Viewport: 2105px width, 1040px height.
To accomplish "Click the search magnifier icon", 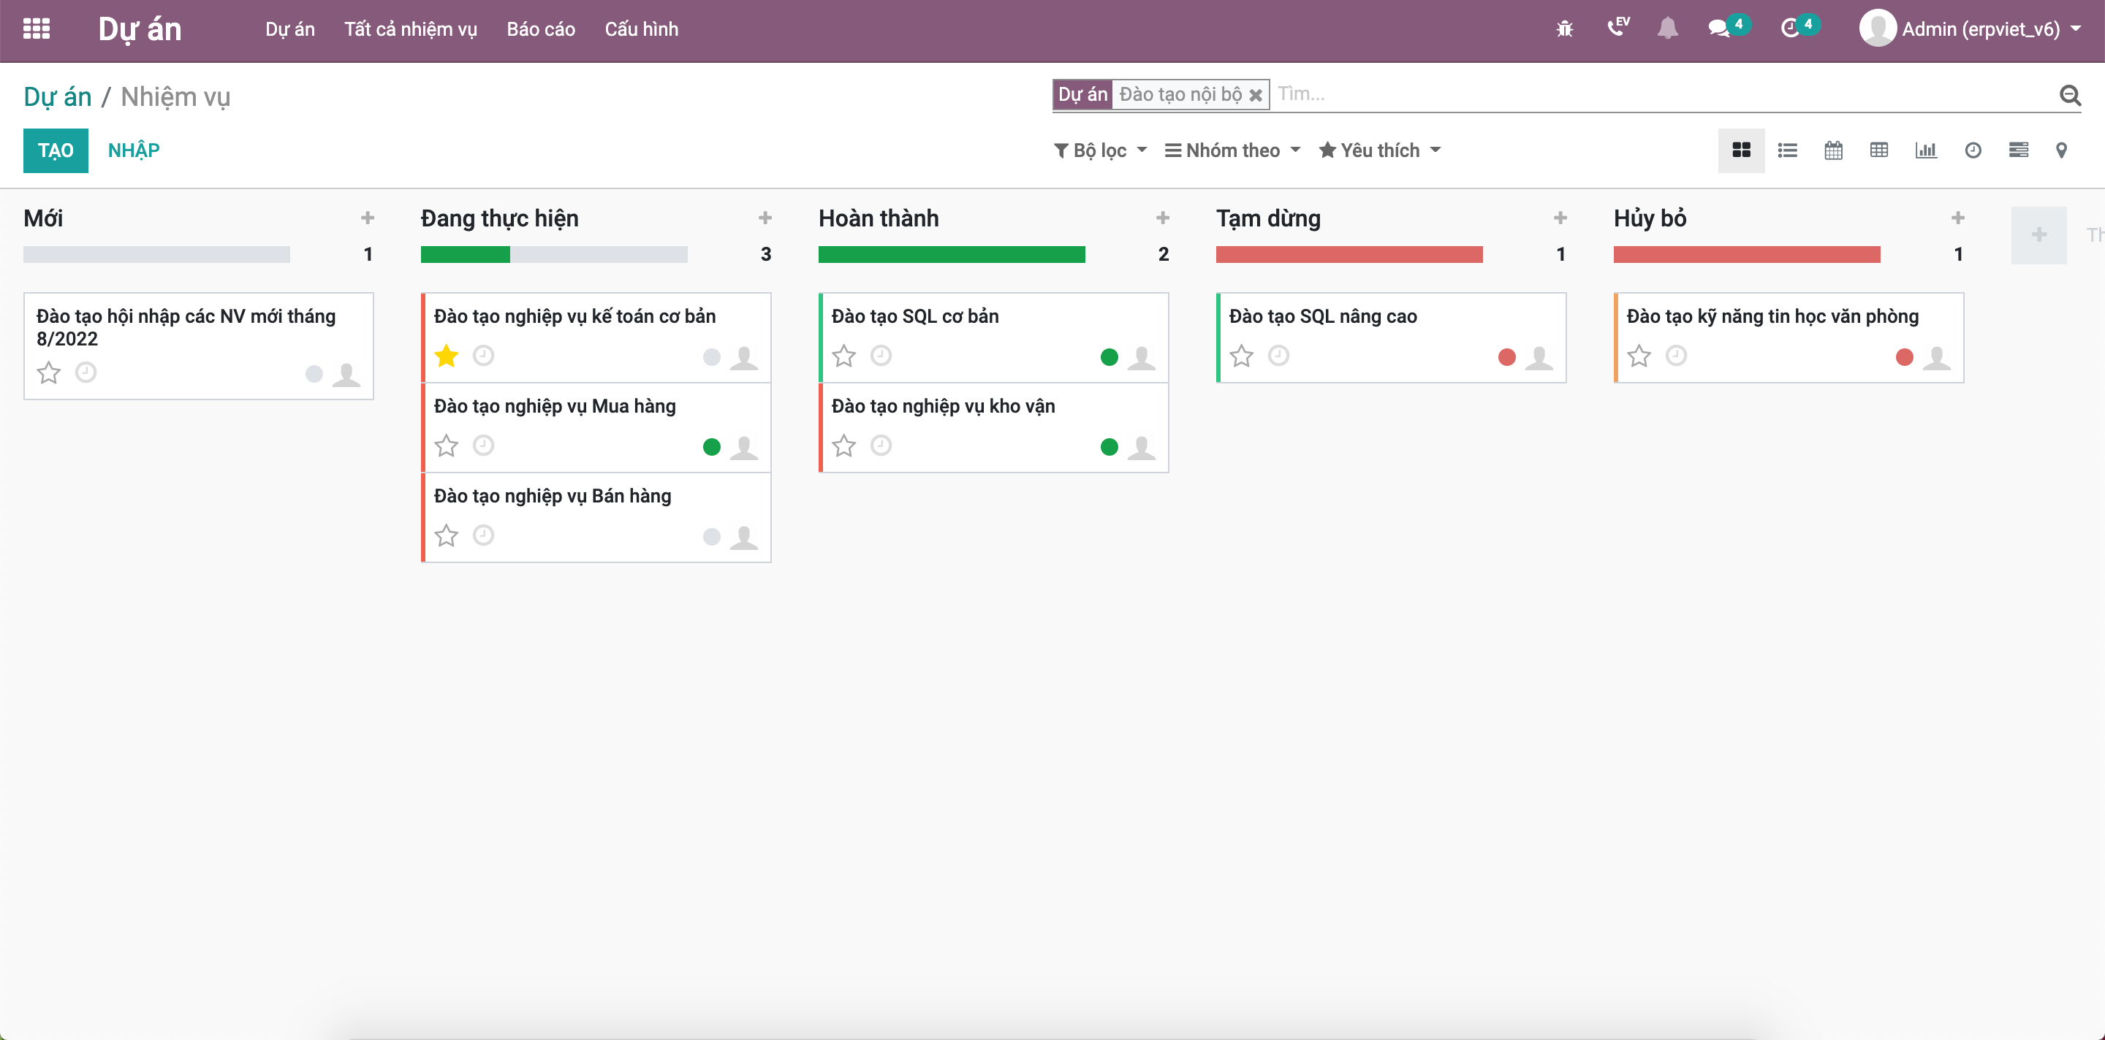I will [x=2069, y=95].
